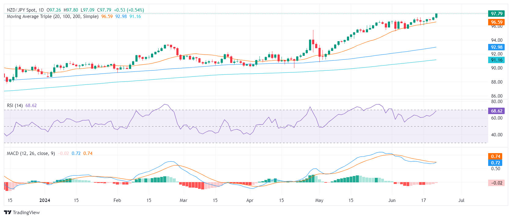Click the 60.00 RSI axis label
This screenshot has height=219, width=512.
click(x=497, y=118)
